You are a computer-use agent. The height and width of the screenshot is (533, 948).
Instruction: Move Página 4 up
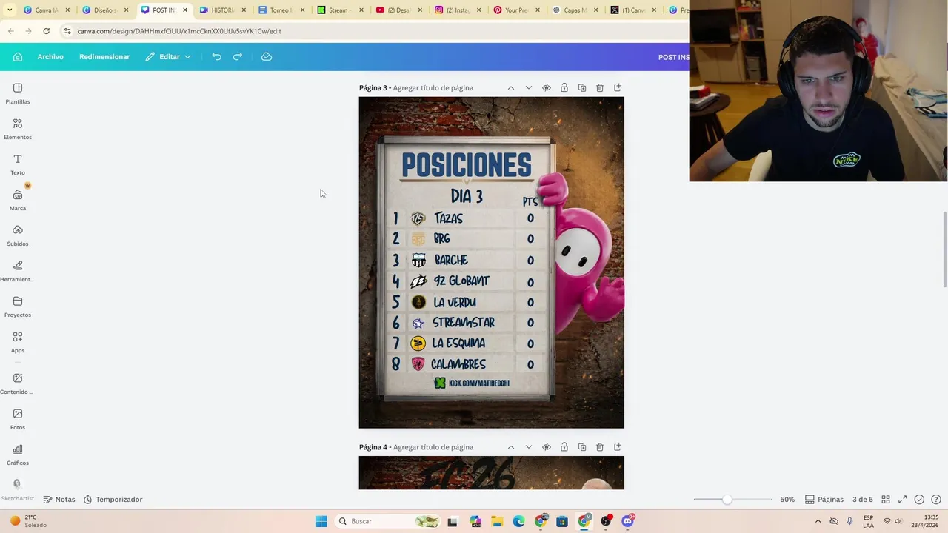coord(511,447)
